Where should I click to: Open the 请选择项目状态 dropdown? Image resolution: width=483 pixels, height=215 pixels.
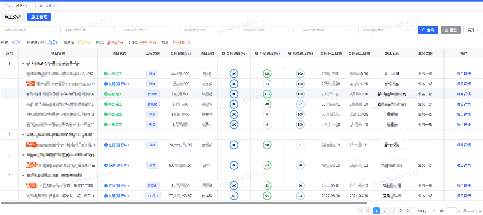coord(147,30)
